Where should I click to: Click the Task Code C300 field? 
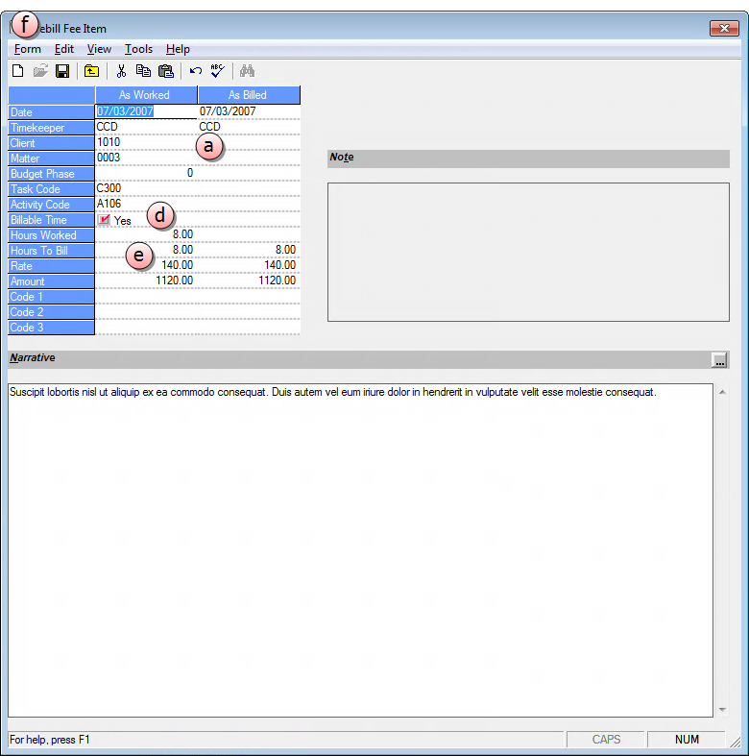145,189
